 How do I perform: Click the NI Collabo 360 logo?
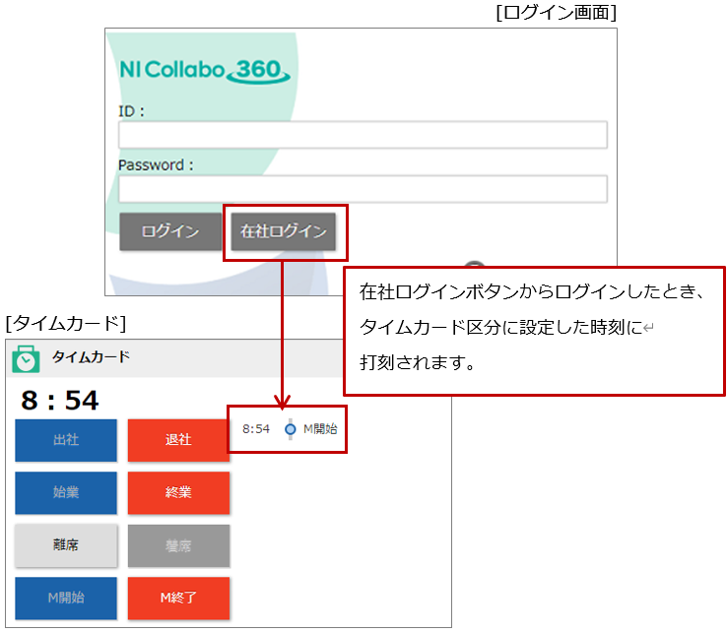205,71
